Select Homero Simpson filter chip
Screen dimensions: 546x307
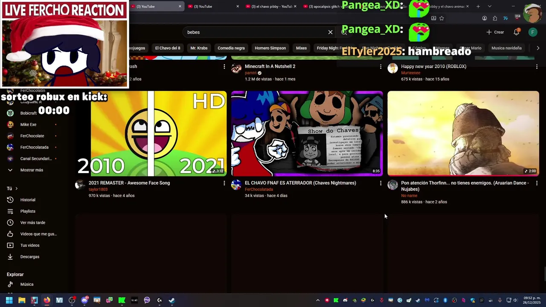point(270,48)
